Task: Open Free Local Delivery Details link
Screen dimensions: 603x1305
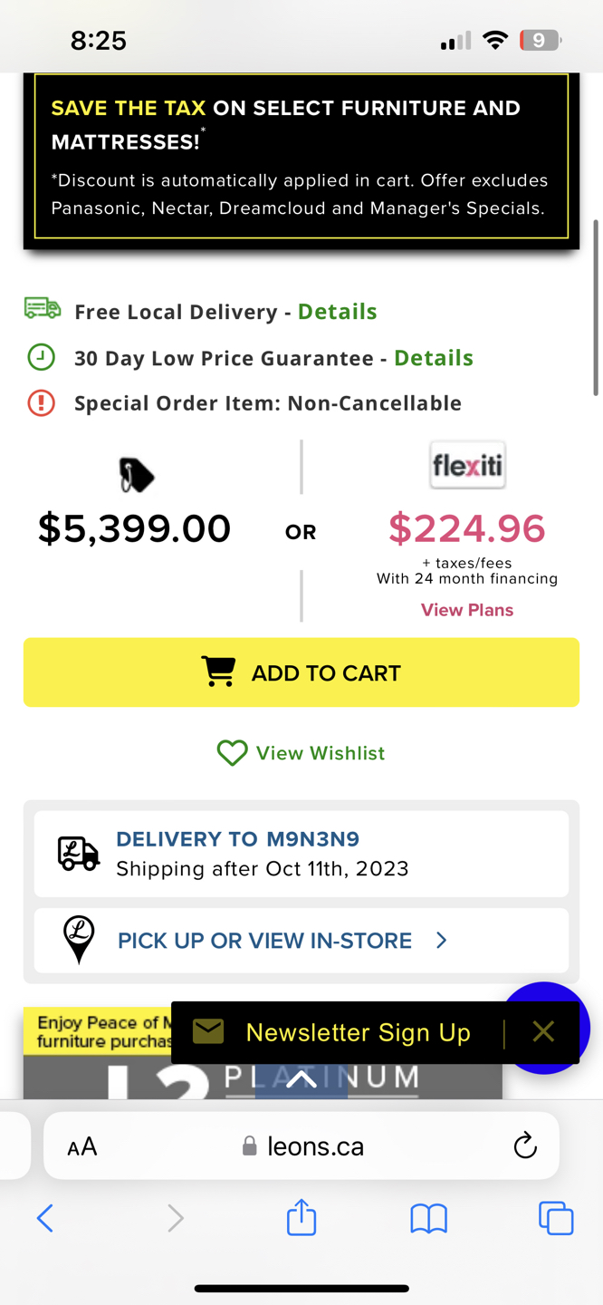Action: click(337, 311)
